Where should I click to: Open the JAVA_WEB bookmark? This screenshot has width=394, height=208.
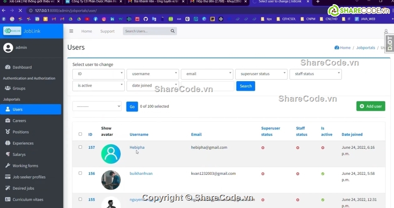coord(365,19)
